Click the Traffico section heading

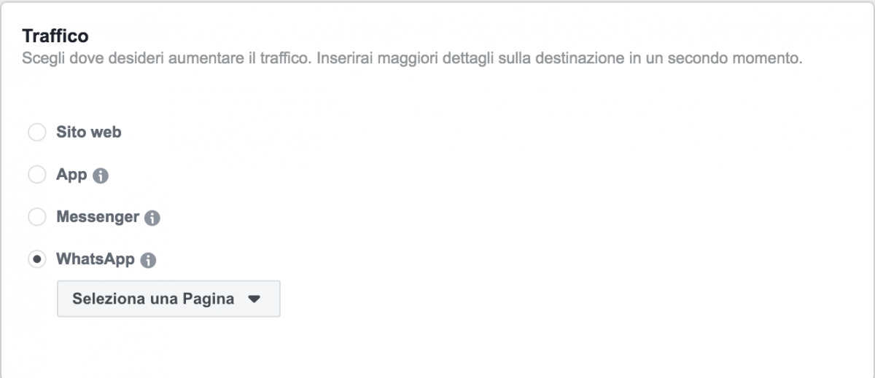click(55, 35)
